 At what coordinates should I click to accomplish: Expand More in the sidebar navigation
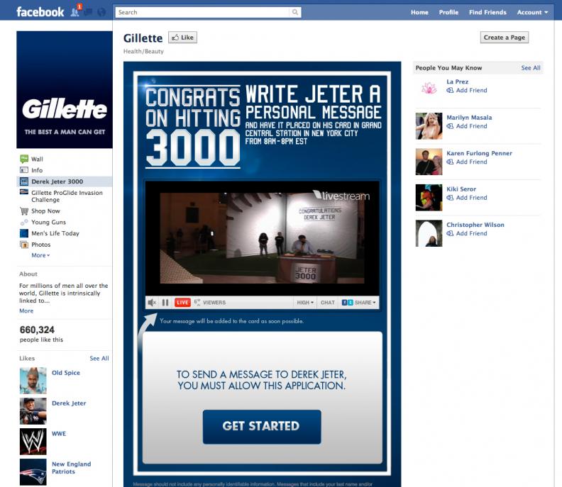click(40, 255)
